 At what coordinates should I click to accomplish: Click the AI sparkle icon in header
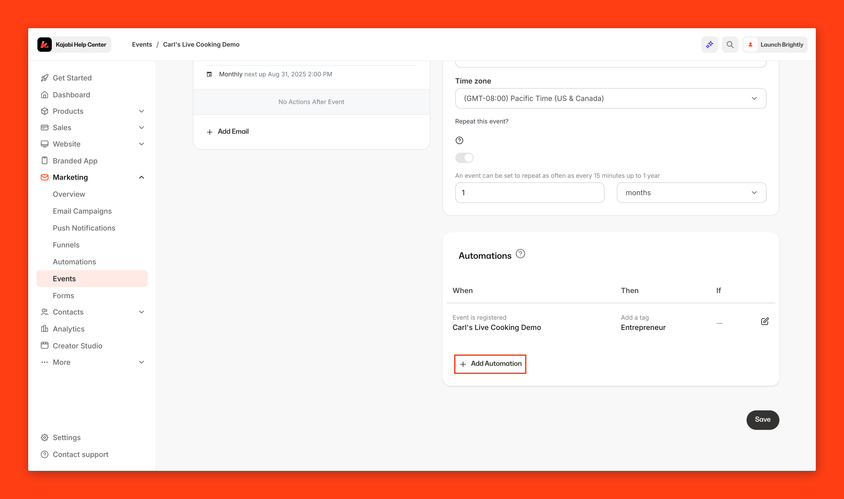[709, 44]
